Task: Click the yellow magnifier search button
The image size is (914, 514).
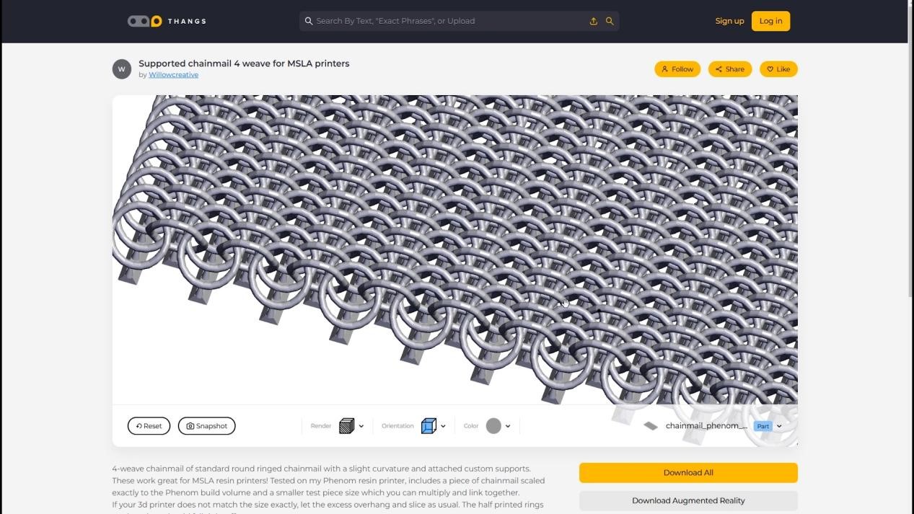Action: point(610,21)
